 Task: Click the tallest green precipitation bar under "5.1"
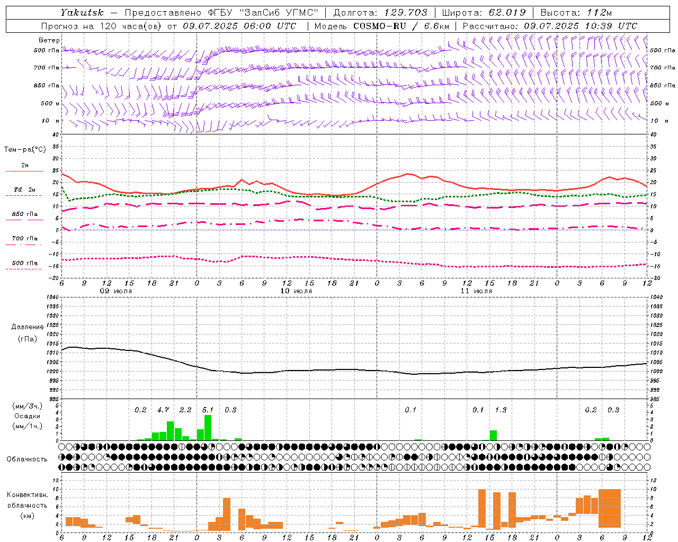click(x=208, y=428)
